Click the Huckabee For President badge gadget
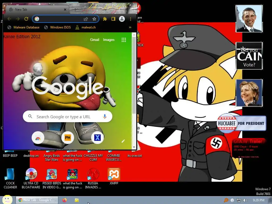Image resolution: width=272 pixels, height=204 pixels. pos(241,123)
